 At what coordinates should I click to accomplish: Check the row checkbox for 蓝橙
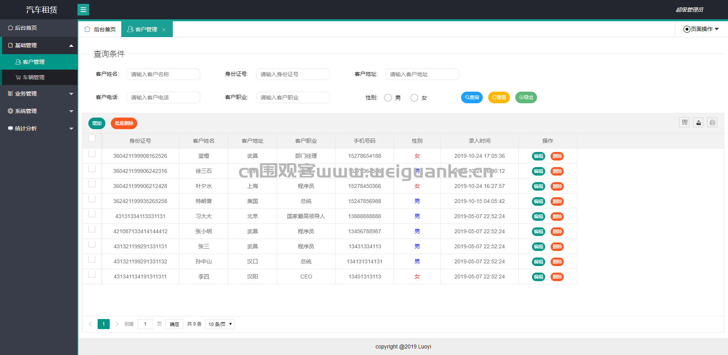click(92, 154)
